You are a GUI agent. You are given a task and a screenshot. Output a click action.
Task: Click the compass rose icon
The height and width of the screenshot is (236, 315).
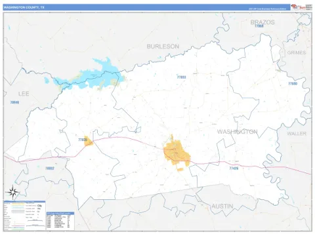[x=12, y=192]
